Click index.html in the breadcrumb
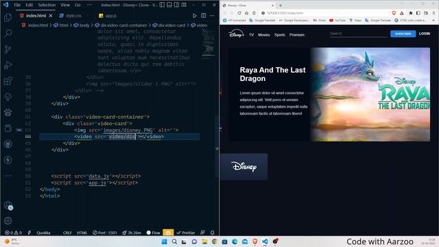 [x=38, y=25]
